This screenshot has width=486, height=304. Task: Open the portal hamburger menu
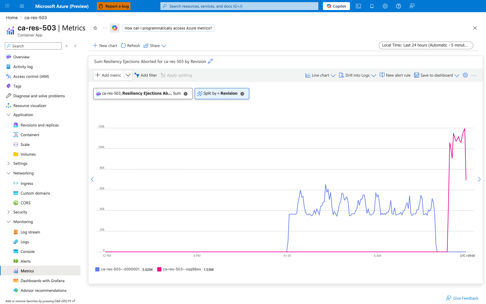tap(22, 6)
